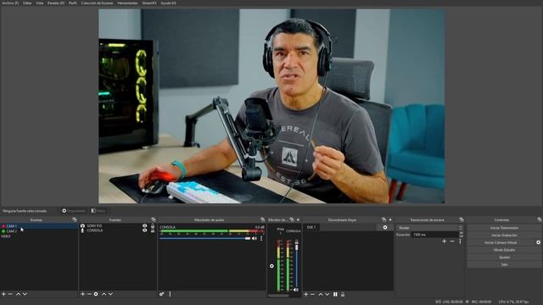Remove the configurable transition
This screenshot has width=543, height=305.
pos(452,241)
